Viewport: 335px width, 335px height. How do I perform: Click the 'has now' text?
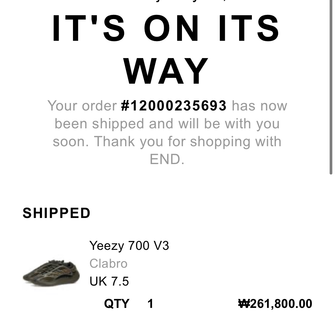point(259,105)
